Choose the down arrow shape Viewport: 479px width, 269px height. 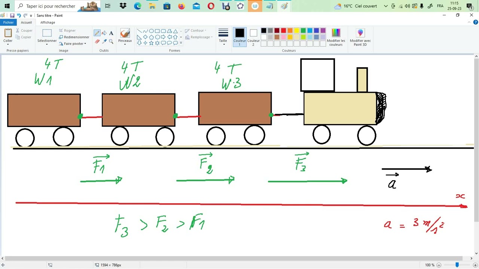tap(139, 43)
